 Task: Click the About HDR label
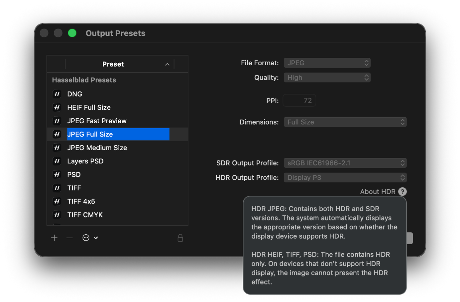click(378, 192)
